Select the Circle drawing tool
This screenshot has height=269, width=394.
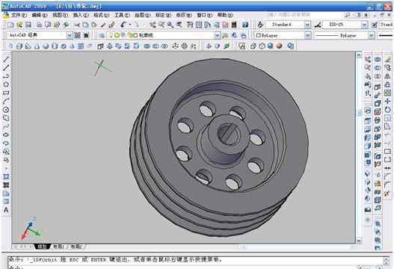(x=6, y=110)
